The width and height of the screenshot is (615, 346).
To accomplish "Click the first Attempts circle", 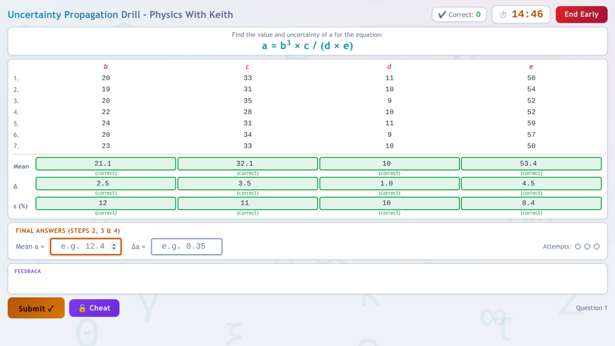I will 578,246.
